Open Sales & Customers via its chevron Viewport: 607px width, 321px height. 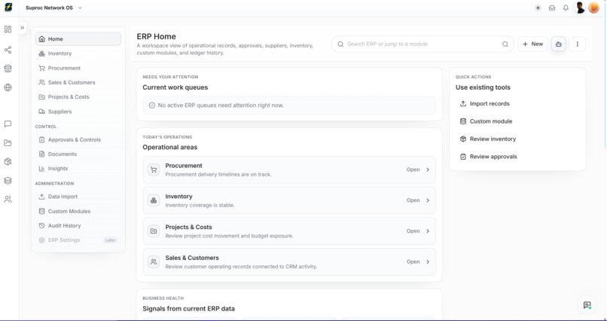428,261
